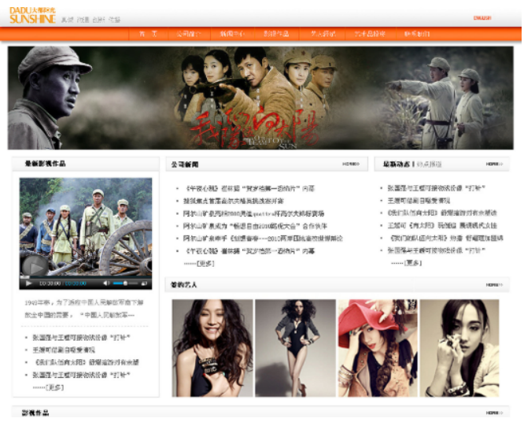Mute the video player speaker icon
The height and width of the screenshot is (422, 524).
click(106, 283)
